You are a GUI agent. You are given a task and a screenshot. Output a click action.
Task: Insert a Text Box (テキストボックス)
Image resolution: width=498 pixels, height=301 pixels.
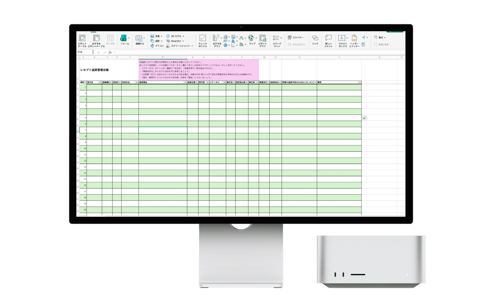tap(342, 40)
